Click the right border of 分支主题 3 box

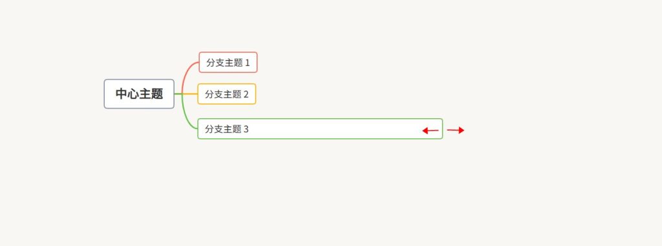point(442,128)
